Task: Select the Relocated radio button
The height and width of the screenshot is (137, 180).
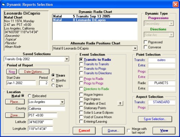Action: [x=30, y=96]
